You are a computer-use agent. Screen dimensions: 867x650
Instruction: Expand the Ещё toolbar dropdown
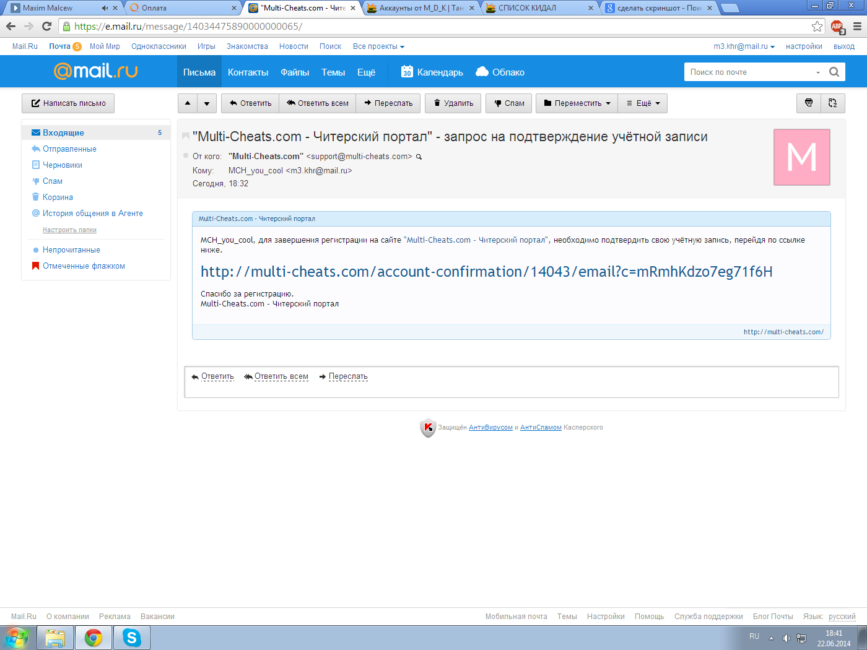643,103
